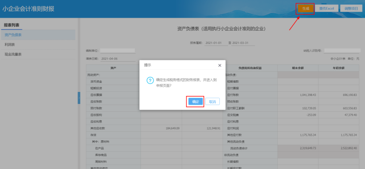Click the 应付职工薪酬 row label

[236, 108]
